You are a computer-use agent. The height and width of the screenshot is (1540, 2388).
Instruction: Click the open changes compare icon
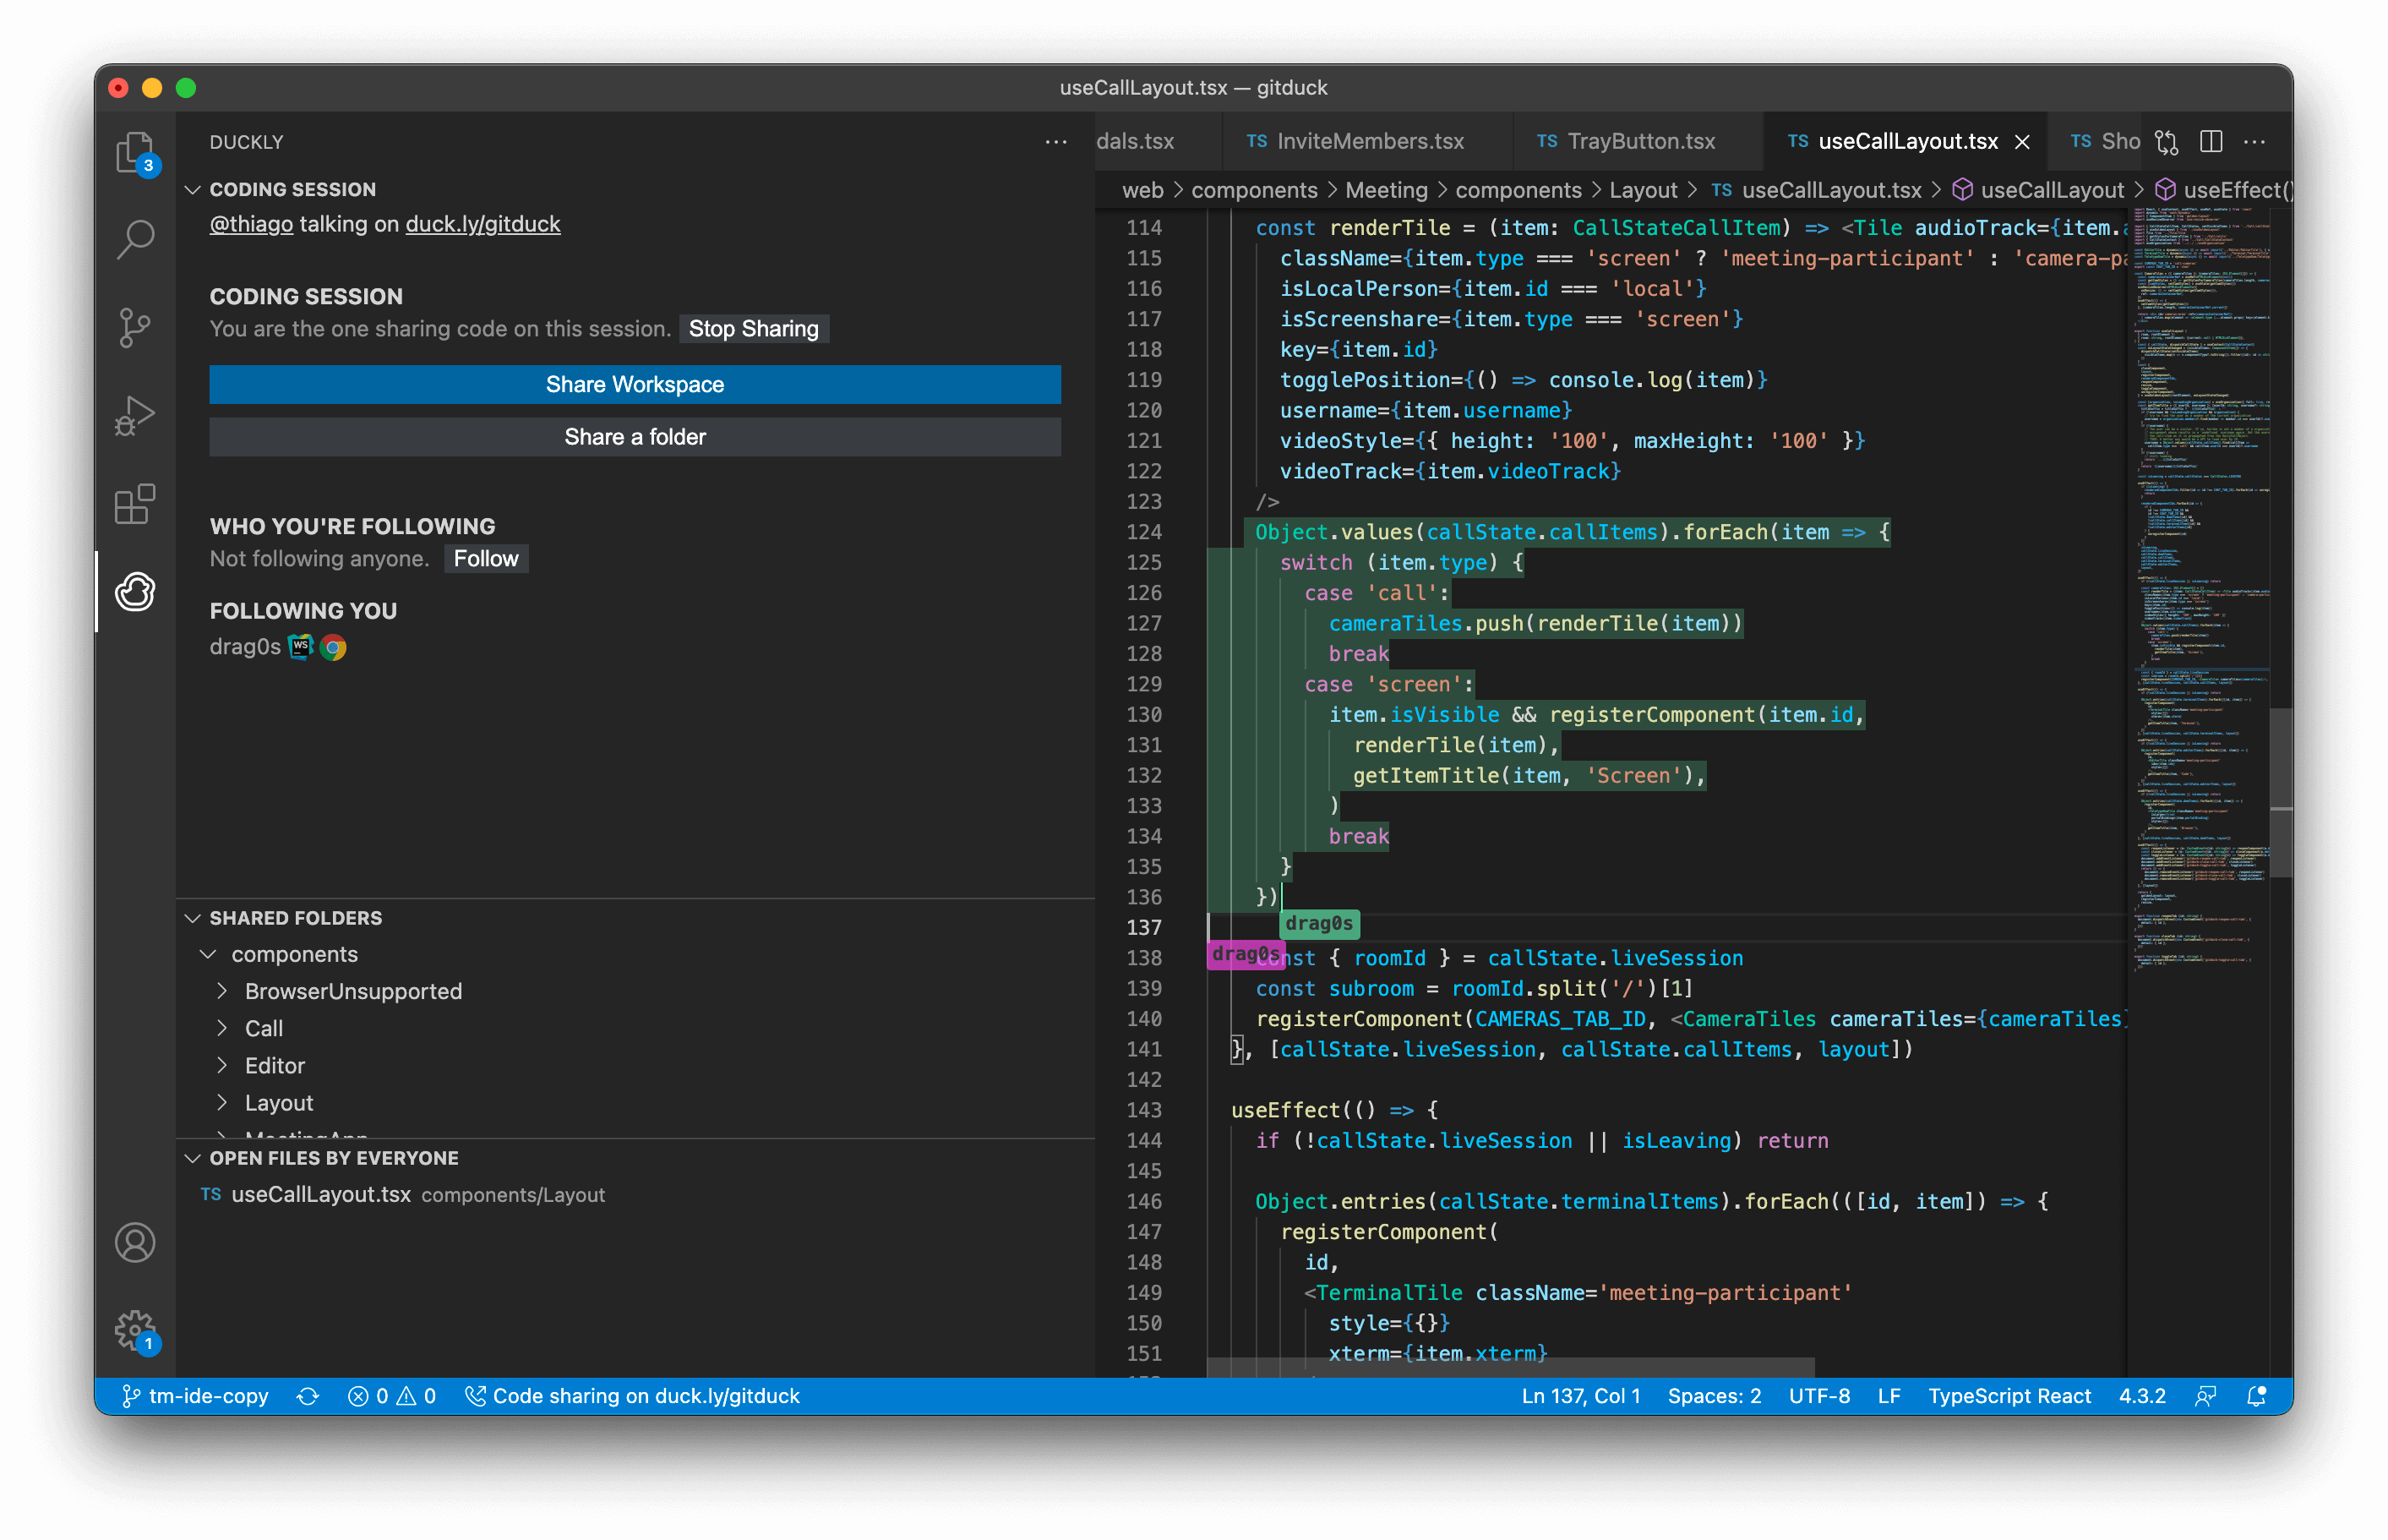click(x=2166, y=142)
